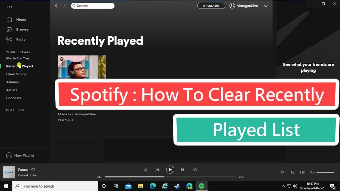Image resolution: width=340 pixels, height=191 pixels.
Task: Click the Windows taskbar search box
Action: 55,186
